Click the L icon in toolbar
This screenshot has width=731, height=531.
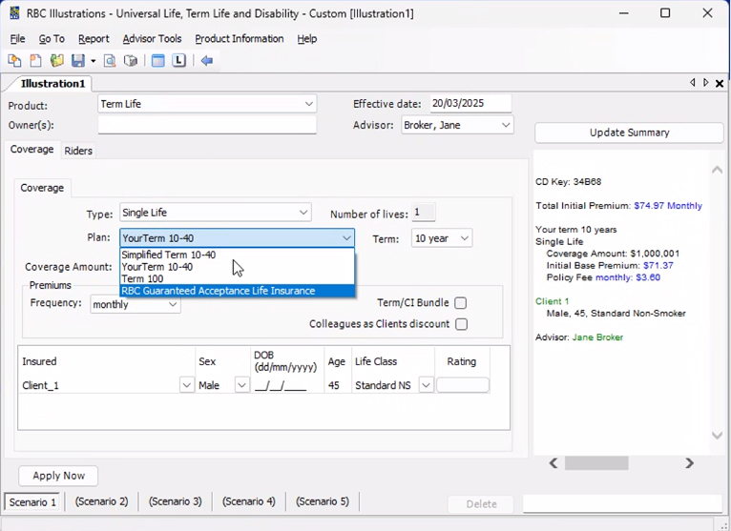[178, 61]
